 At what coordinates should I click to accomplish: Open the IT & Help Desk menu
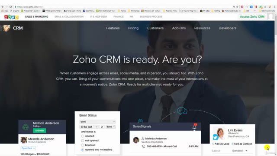click(98, 16)
